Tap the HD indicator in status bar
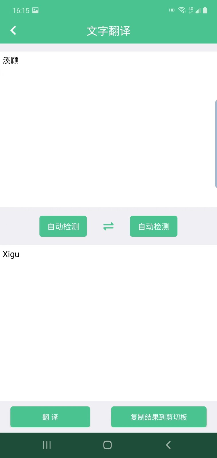Image resolution: width=217 pixels, height=458 pixels. (172, 10)
